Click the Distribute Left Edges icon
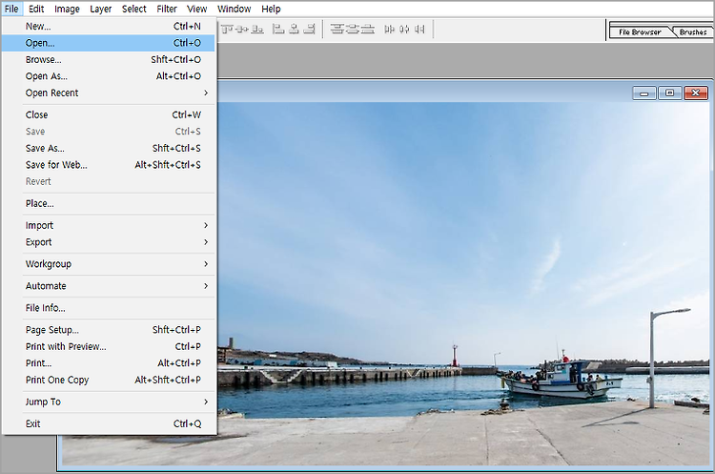 [x=389, y=30]
